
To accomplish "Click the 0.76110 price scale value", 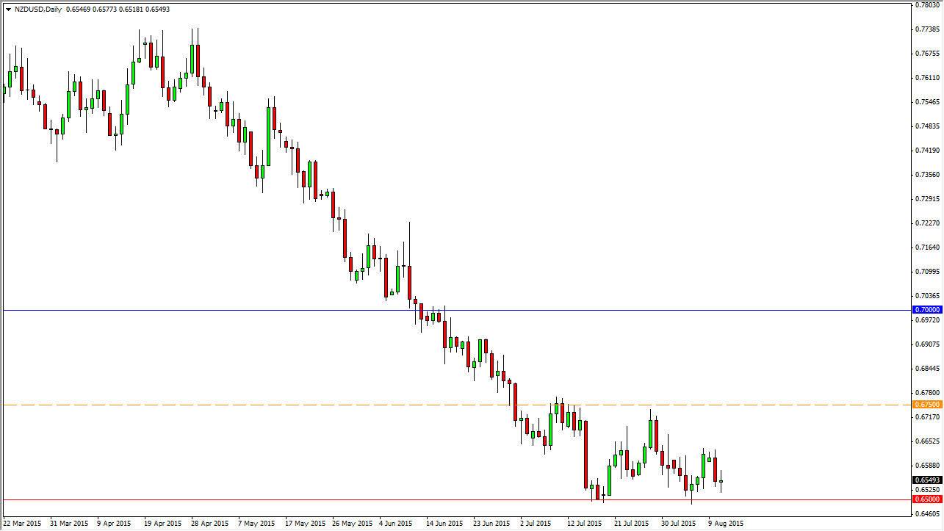I will (x=928, y=78).
